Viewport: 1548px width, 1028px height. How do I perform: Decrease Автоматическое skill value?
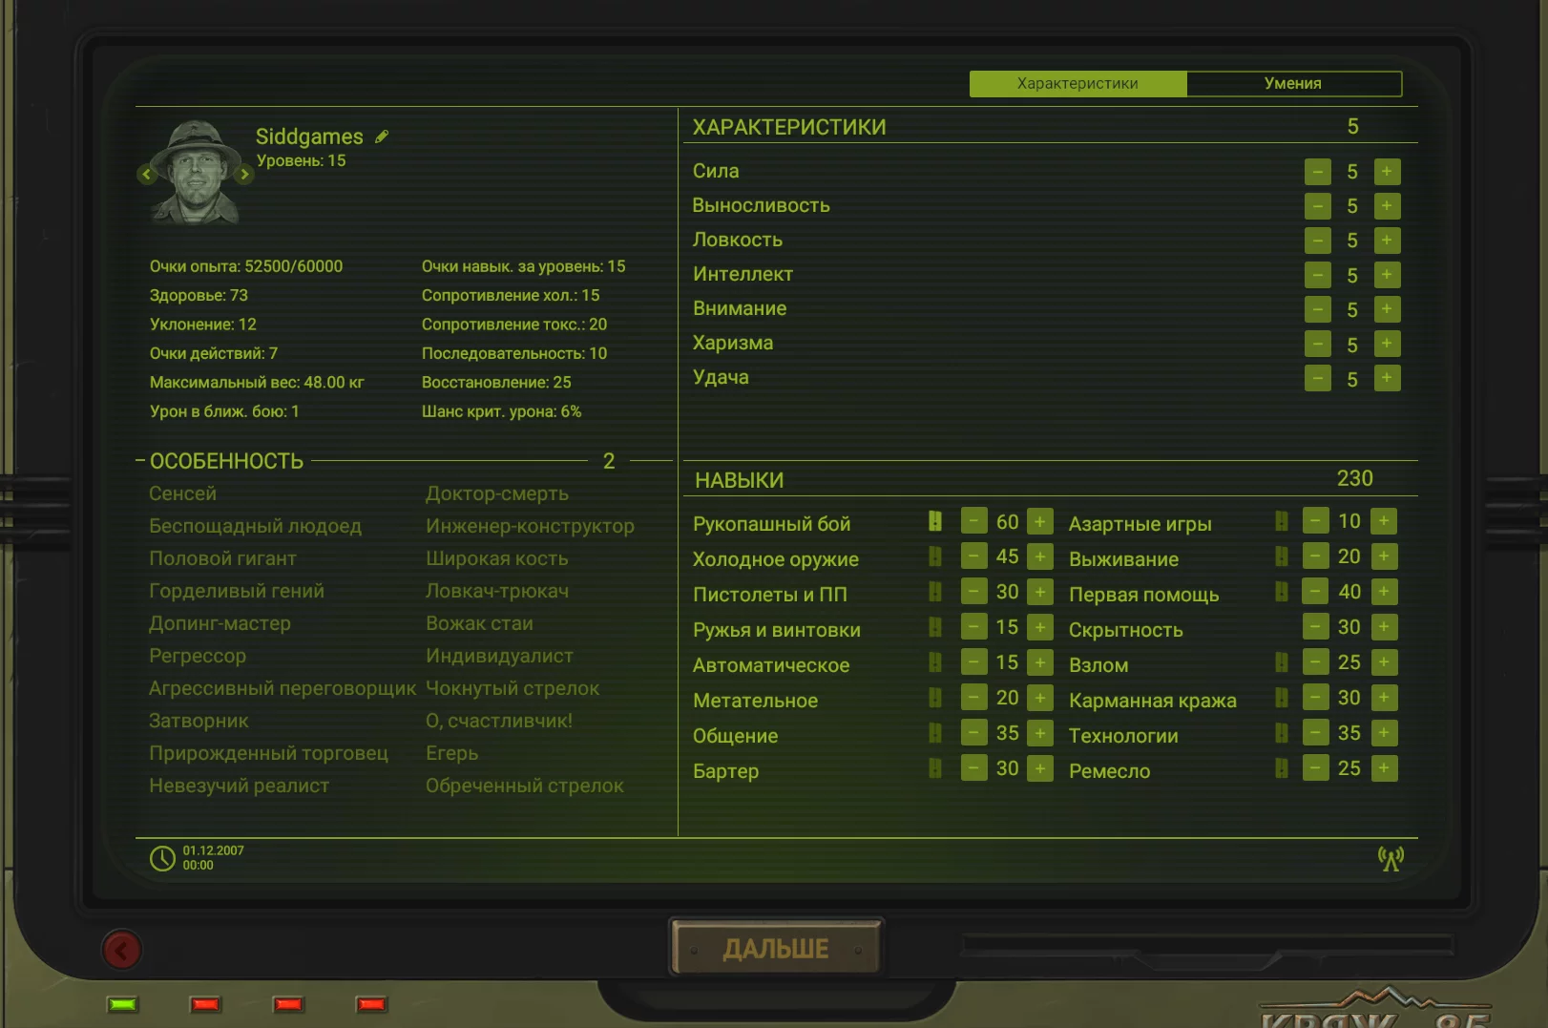(974, 662)
